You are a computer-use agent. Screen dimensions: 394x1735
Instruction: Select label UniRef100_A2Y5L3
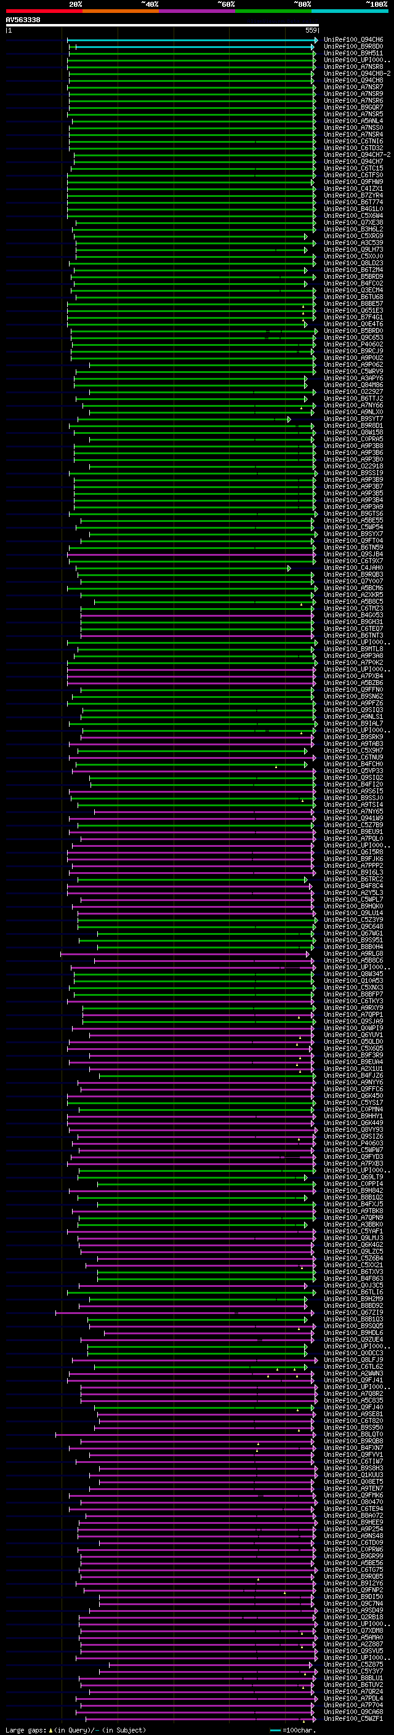click(x=353, y=892)
